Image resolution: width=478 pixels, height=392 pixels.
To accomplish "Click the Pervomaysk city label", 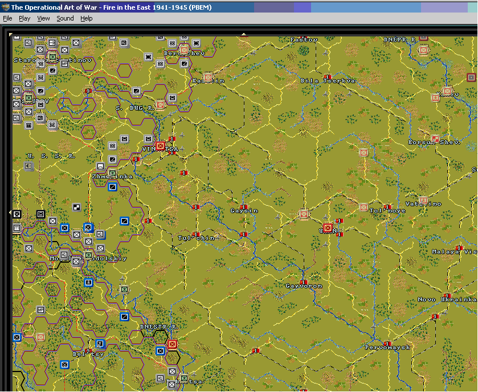I will (x=387, y=348).
